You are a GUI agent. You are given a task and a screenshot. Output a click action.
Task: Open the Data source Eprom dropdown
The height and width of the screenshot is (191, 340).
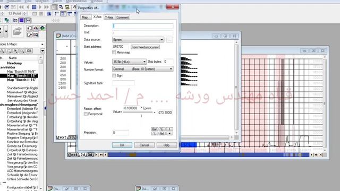pos(138,40)
